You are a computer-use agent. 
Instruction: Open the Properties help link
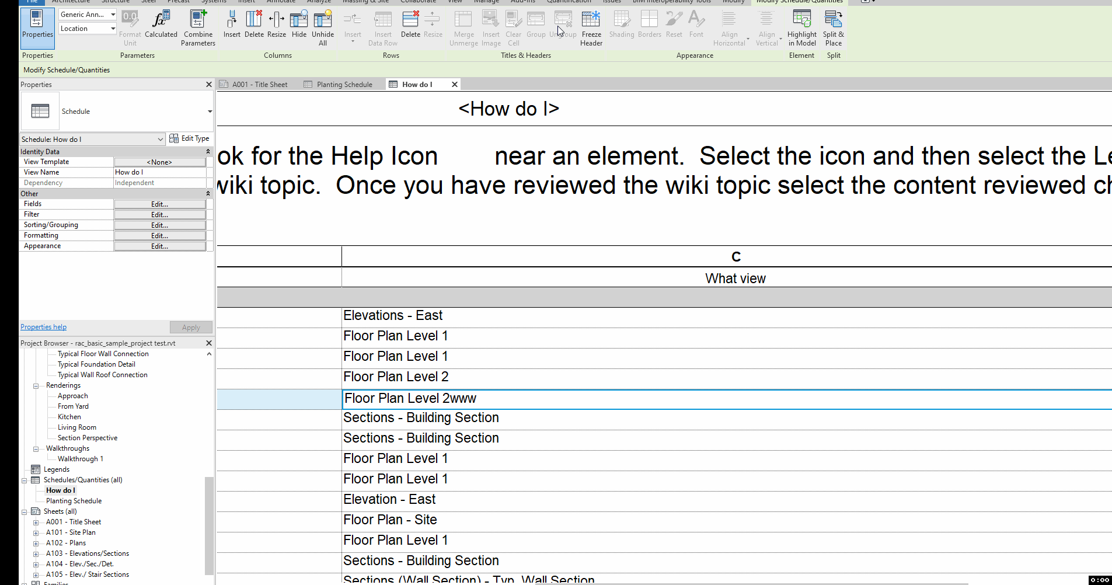coord(44,327)
